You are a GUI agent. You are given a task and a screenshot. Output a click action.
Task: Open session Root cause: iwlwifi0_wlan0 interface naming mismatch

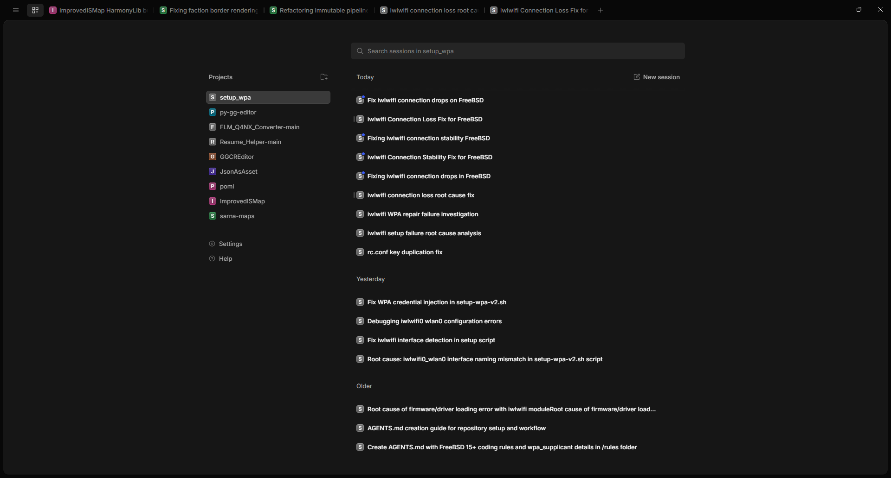point(518,359)
